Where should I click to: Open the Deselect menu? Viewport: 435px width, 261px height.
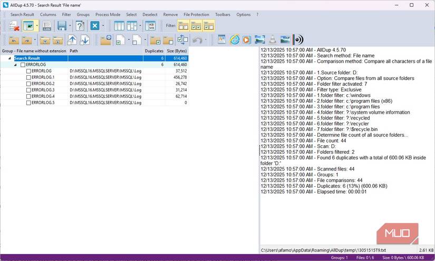pyautogui.click(x=150, y=15)
